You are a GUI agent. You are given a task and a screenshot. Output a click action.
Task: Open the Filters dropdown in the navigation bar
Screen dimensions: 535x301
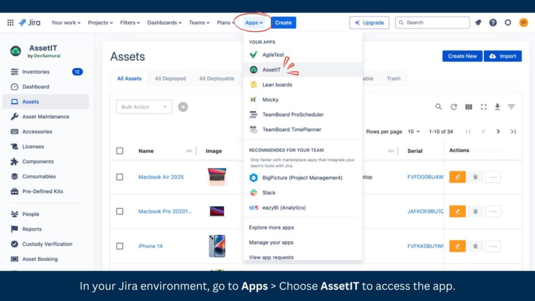tap(129, 22)
